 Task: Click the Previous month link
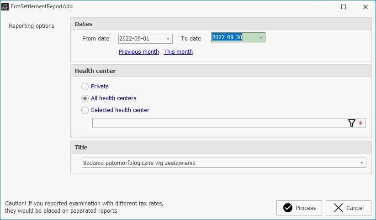click(138, 52)
